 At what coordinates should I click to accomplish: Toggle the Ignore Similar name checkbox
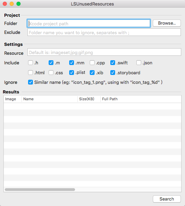tap(30, 82)
